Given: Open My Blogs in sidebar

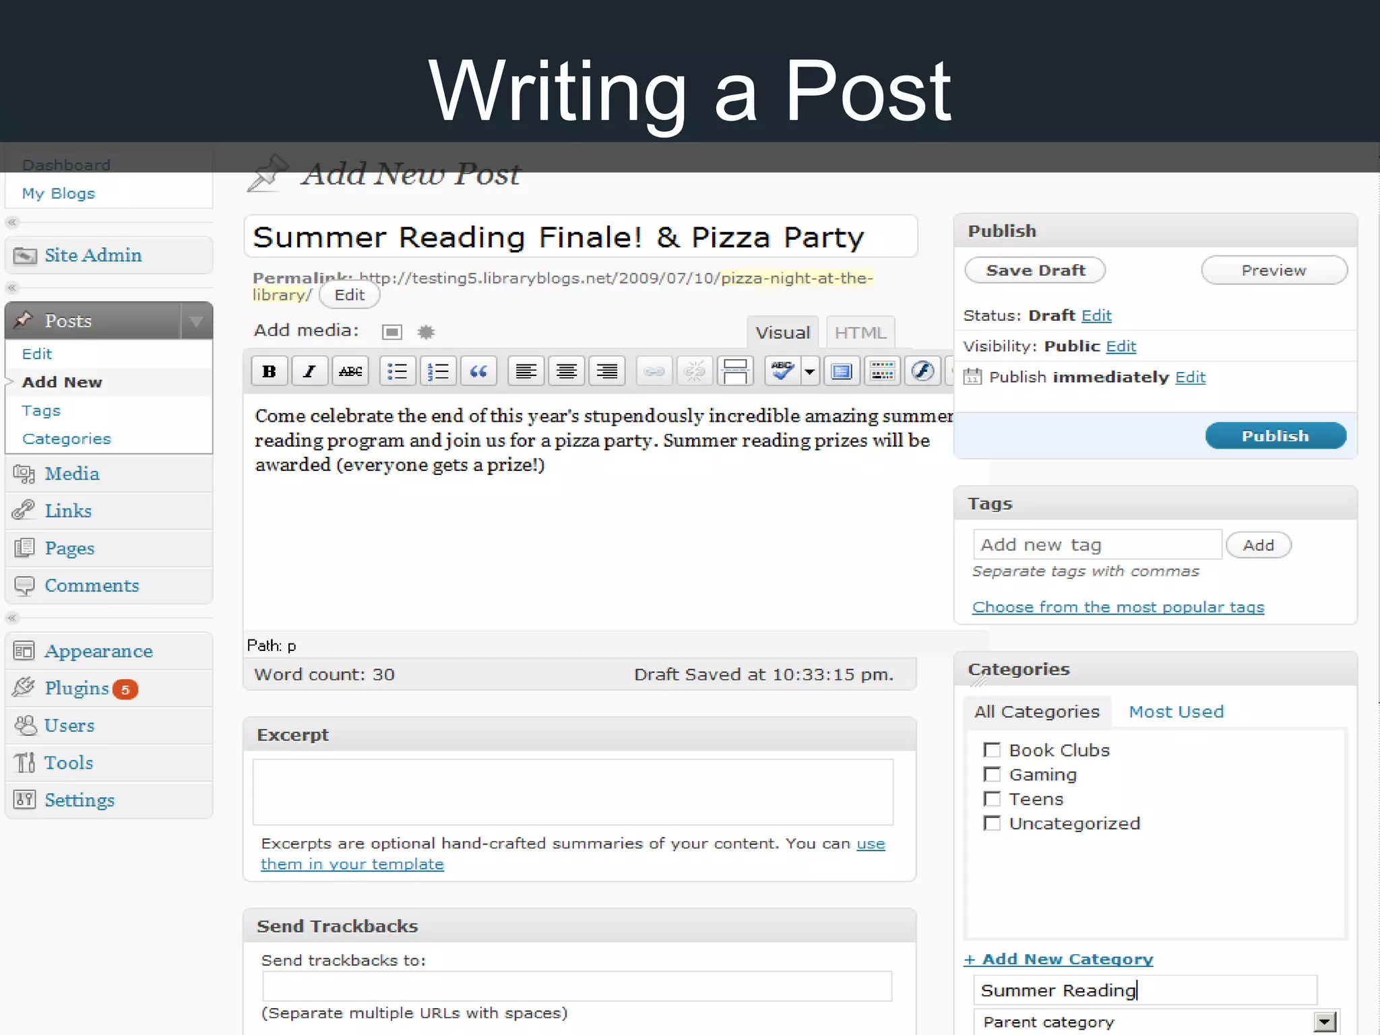Looking at the screenshot, I should [59, 193].
